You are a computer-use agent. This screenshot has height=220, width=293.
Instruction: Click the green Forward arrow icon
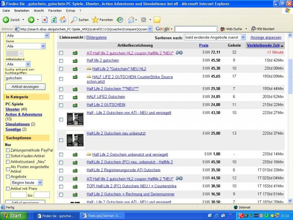click(31, 20)
